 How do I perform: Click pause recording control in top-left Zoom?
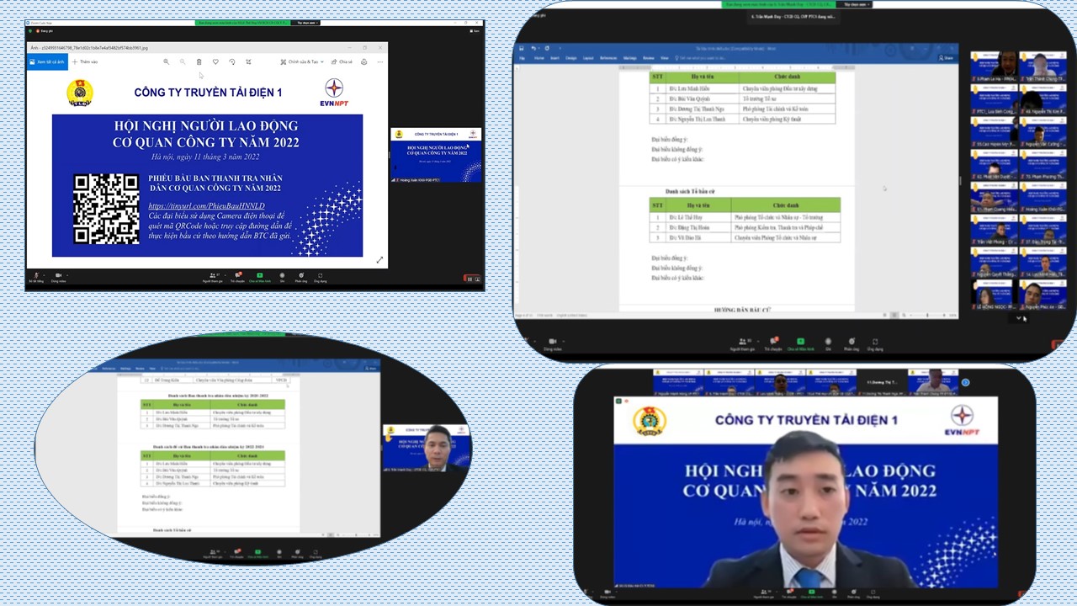click(470, 279)
